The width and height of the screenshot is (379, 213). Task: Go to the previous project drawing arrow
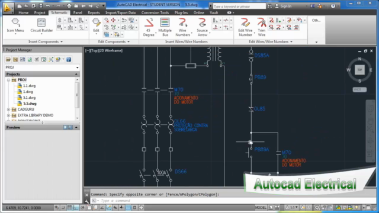[83, 6]
